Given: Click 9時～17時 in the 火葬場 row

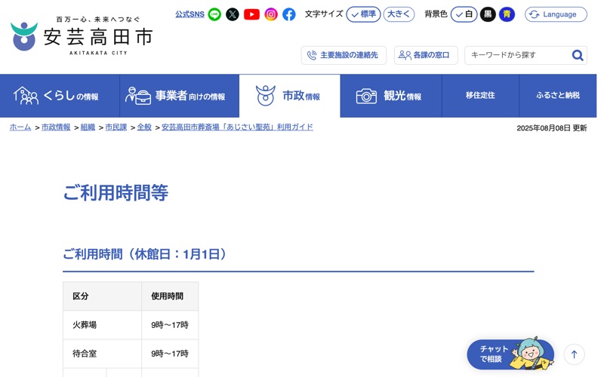Looking at the screenshot, I should (x=170, y=325).
